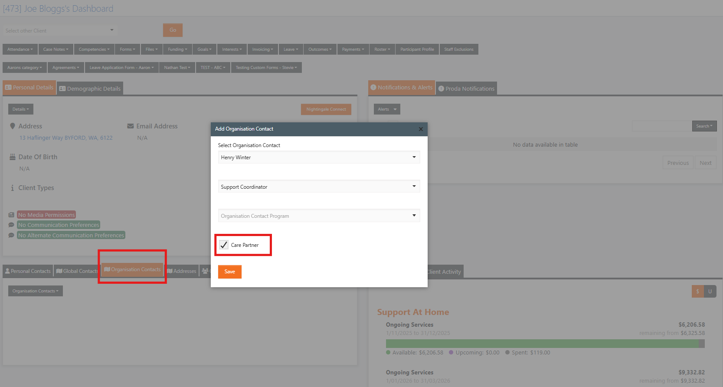Expand the Nathan Test menu
The height and width of the screenshot is (387, 723).
(177, 68)
